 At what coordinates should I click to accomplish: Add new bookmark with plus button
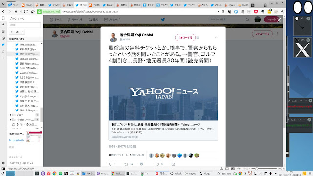tap(12, 32)
